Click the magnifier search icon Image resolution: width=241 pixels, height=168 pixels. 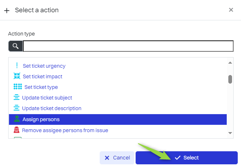[x=16, y=46]
